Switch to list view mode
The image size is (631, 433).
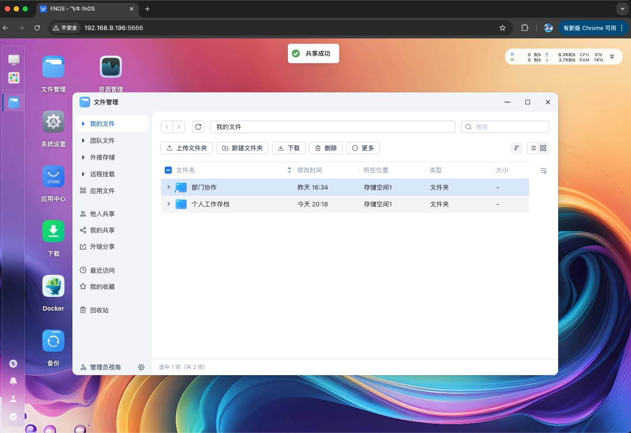(x=533, y=148)
